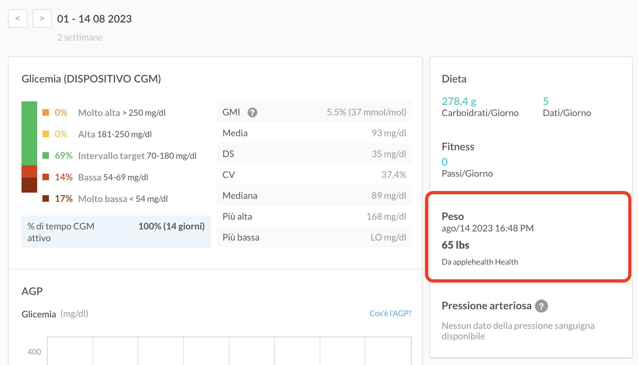The width and height of the screenshot is (638, 365).
Task: Click the Glicemia (mg/dl) chart label
Action: click(x=55, y=314)
